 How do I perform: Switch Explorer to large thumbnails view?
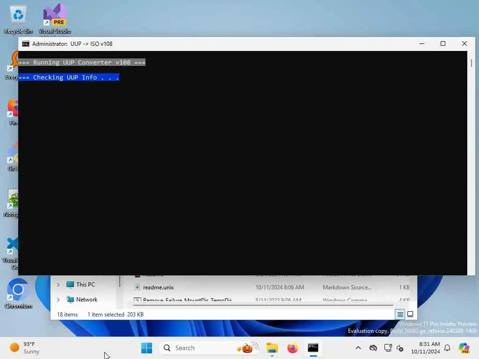coord(410,314)
